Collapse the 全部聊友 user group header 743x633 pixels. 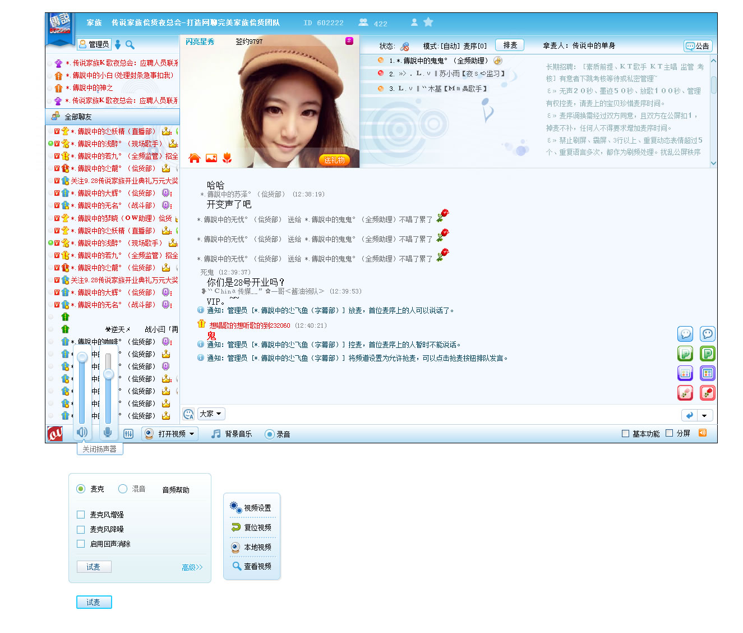[x=112, y=117]
